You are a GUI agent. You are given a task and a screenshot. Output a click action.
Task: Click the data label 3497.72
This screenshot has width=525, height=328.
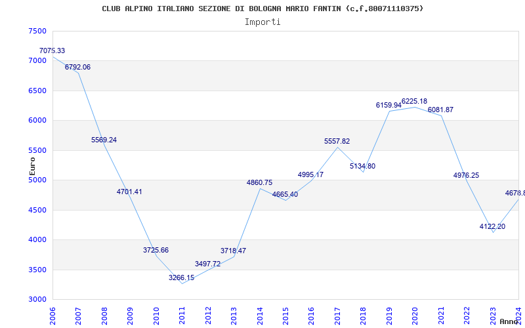208,264
